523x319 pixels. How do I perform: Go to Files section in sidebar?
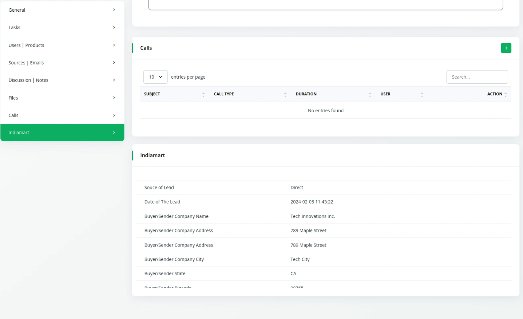[x=62, y=98]
